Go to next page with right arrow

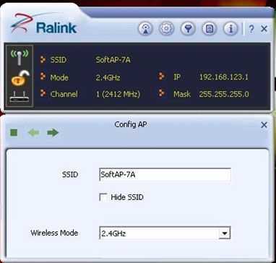(x=53, y=132)
